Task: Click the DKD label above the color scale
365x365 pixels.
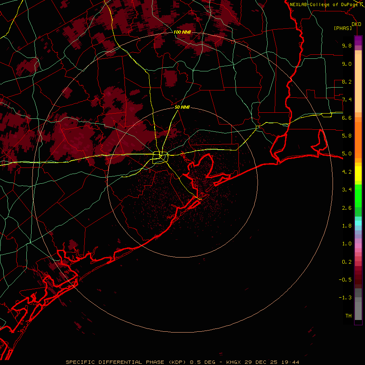Action: [x=356, y=24]
